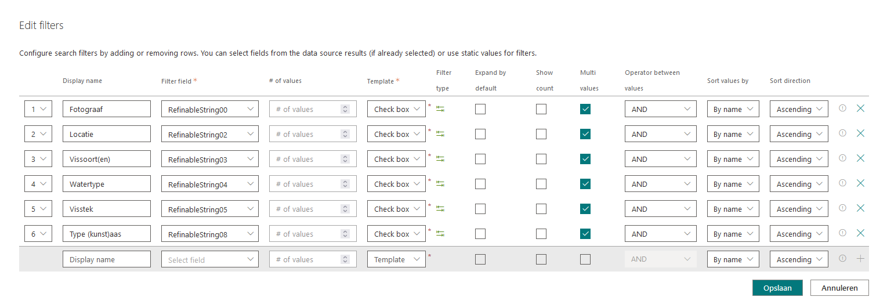The width and height of the screenshot is (887, 304).
Task: Click the filter type icon in Vissoort(en) row
Action: click(x=440, y=159)
